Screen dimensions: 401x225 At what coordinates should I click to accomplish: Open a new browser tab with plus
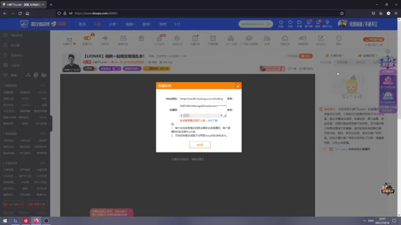point(51,4)
